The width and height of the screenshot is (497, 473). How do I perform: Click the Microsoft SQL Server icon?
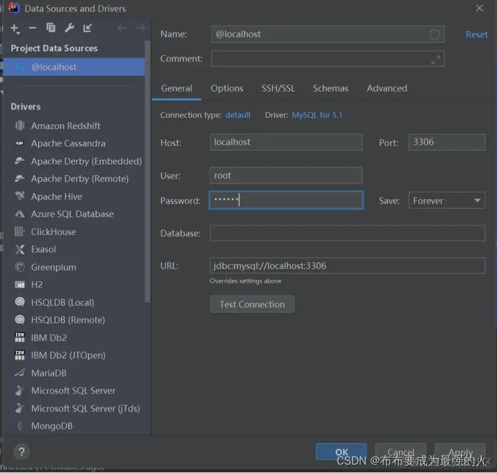(20, 390)
